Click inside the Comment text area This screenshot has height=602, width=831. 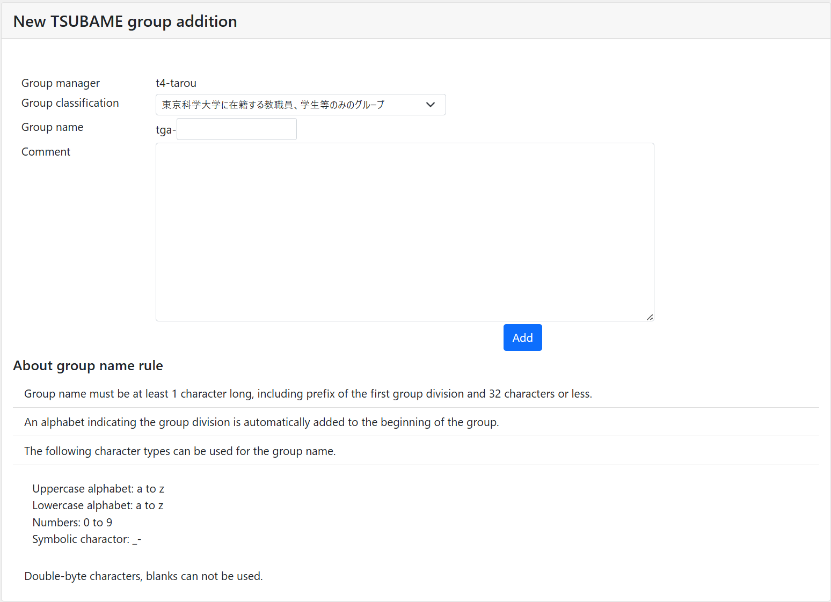[404, 232]
